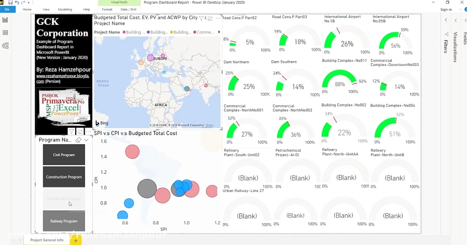The image size is (467, 245).
Task: Click the Save icon in title bar
Action: coord(10,3)
